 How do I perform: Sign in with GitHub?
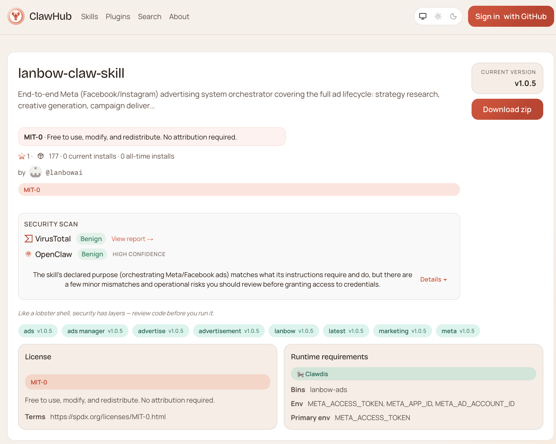(511, 16)
